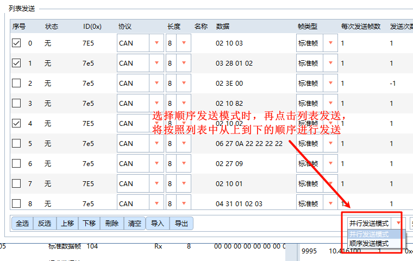The height and width of the screenshot is (261, 413).
Task: Open length dropdown in row 0
Action: click(x=184, y=43)
